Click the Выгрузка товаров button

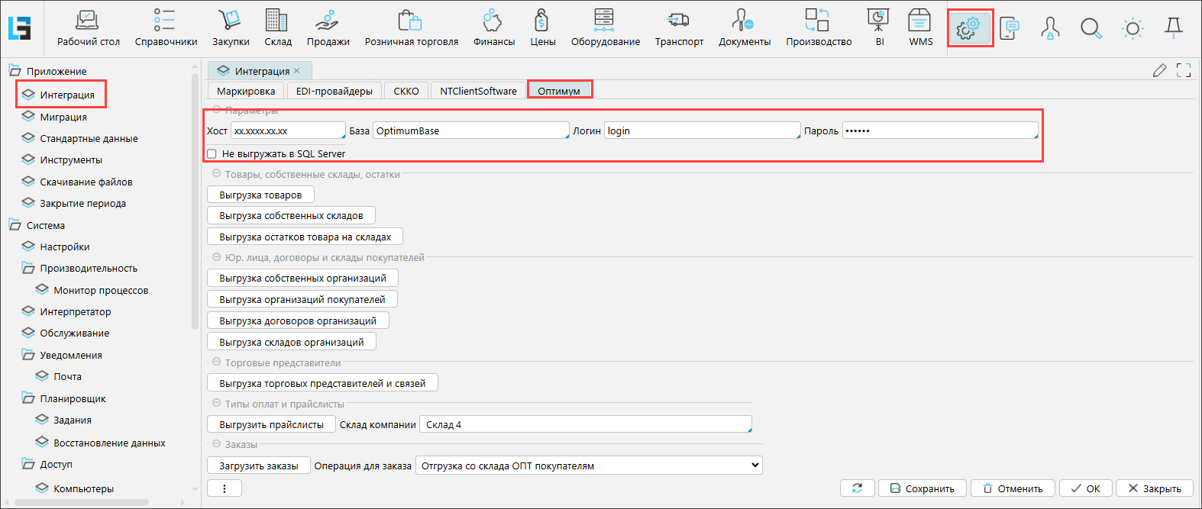pos(260,195)
